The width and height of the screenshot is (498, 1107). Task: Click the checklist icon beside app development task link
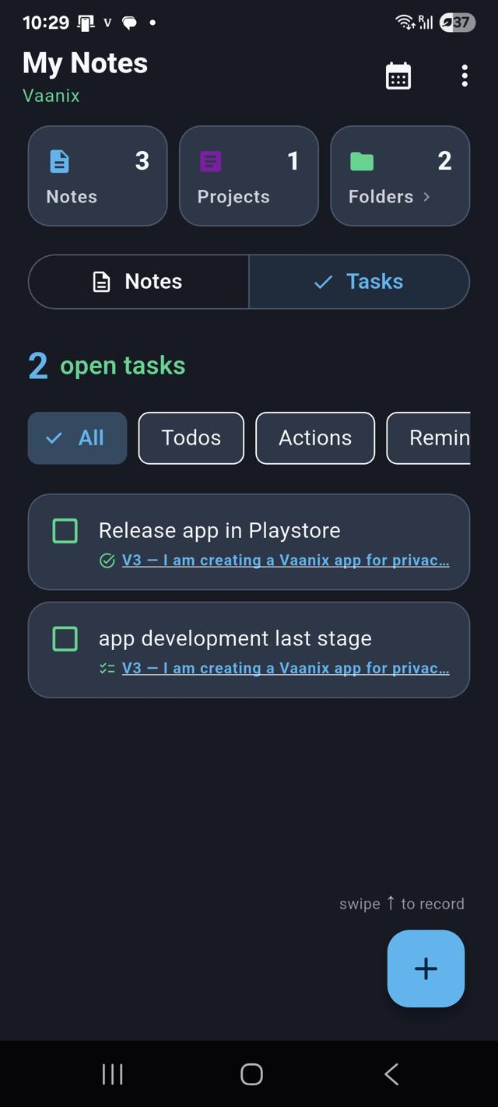107,668
